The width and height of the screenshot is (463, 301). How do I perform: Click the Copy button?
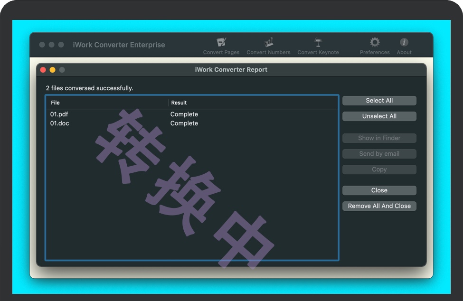(x=379, y=169)
